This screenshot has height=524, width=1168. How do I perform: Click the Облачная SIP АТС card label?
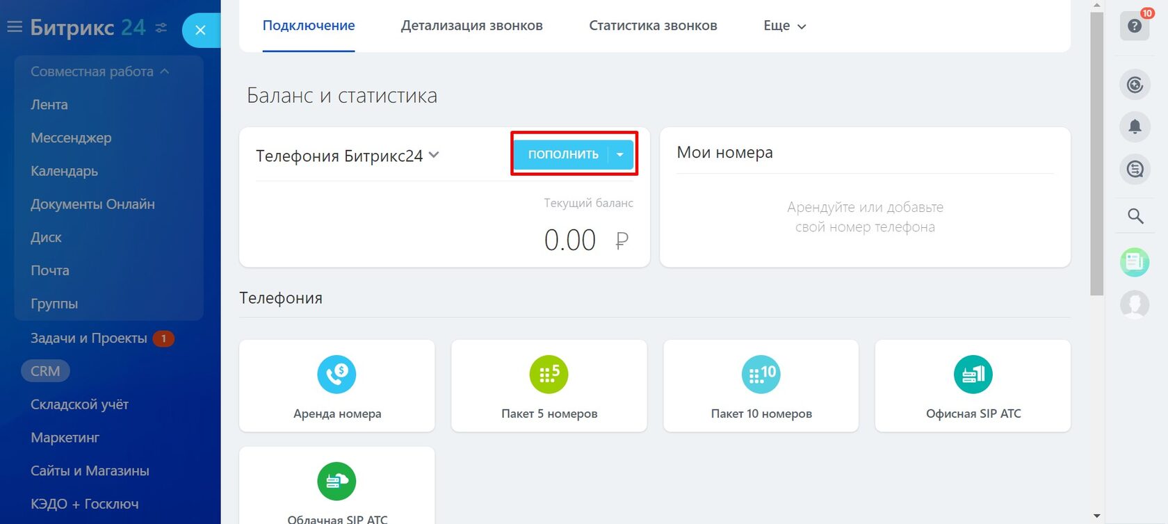(337, 518)
